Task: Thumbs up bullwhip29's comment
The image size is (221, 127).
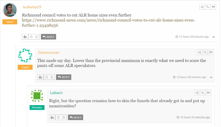Action: point(25,37)
